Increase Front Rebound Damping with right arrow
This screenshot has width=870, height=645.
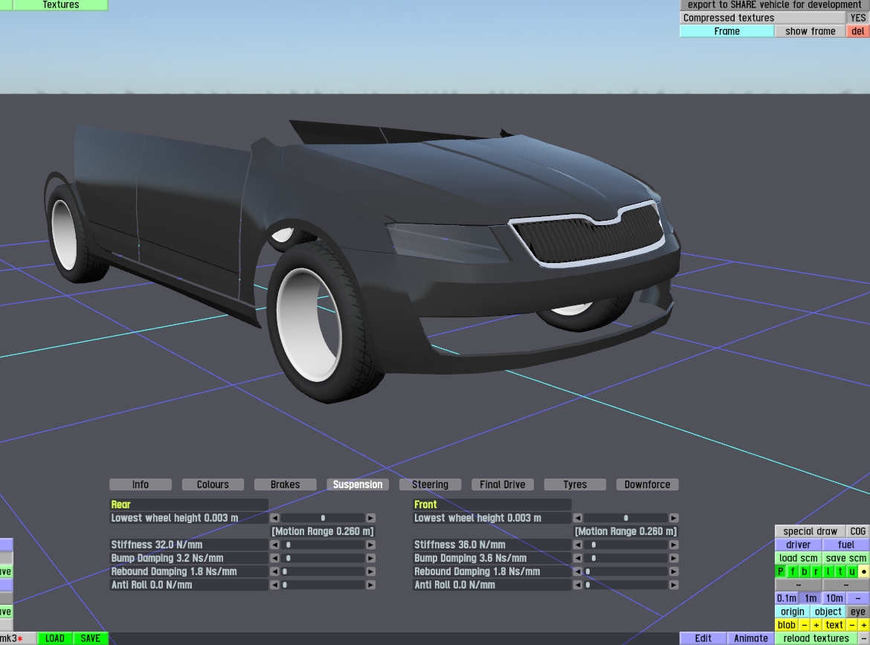pos(674,571)
